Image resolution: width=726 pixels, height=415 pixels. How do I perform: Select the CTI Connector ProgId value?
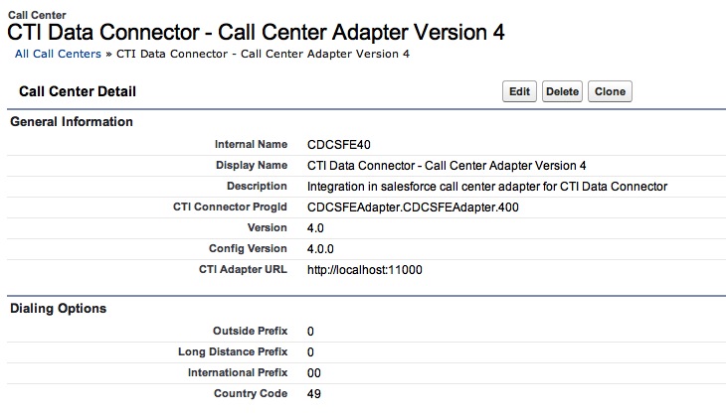coord(413,207)
